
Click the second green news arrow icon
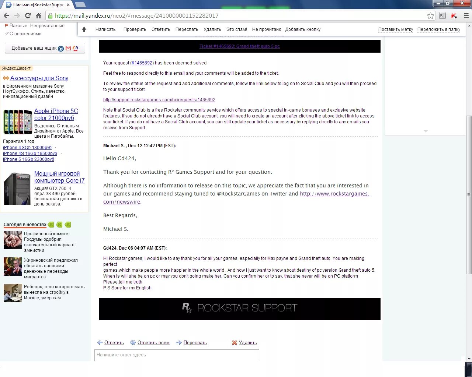(59, 225)
